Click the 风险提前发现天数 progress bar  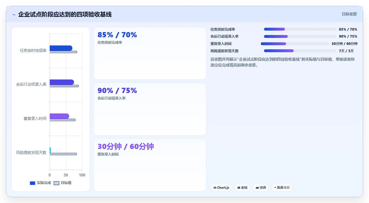coord(300,51)
